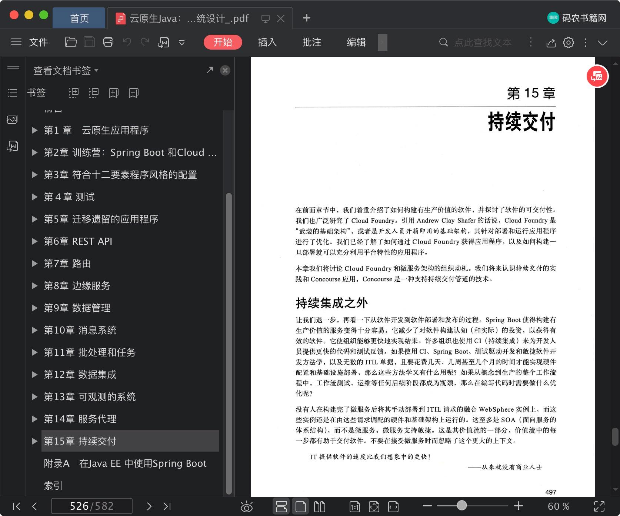The height and width of the screenshot is (516, 620).
Task: Open the quick access customize dropdown
Action: [181, 43]
